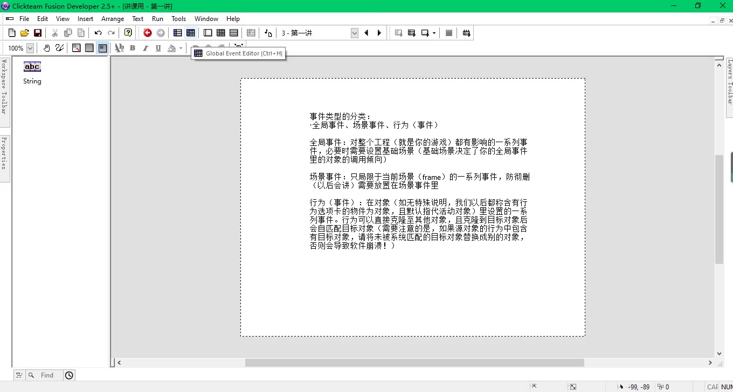Toggle bold text formatting
Image resolution: width=733 pixels, height=392 pixels.
coord(132,48)
